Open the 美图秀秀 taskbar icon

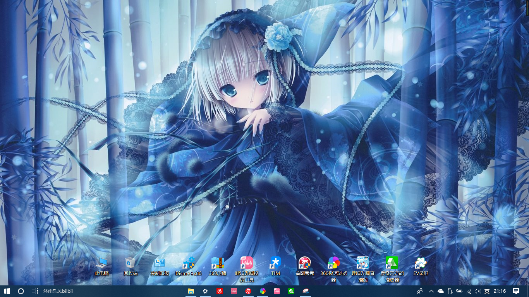248,291
